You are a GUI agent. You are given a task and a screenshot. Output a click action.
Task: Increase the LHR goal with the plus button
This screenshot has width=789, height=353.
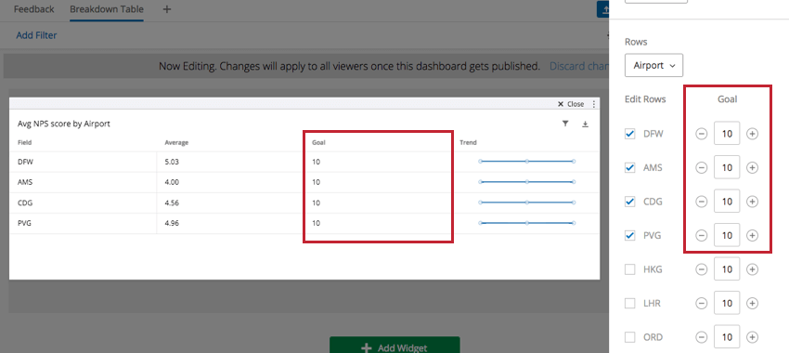pyautogui.click(x=752, y=303)
